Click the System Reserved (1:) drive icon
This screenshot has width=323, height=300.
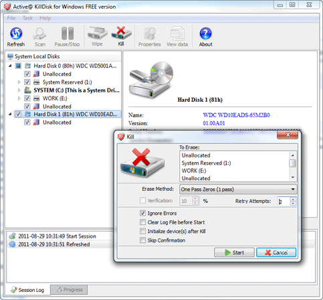coord(37,82)
